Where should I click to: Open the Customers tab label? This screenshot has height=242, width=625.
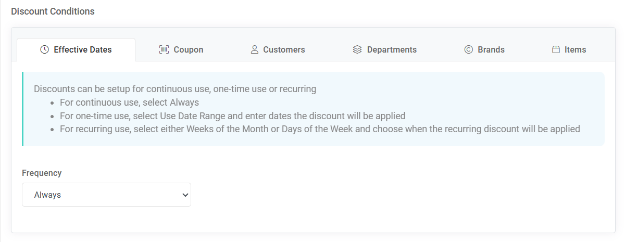coord(284,50)
